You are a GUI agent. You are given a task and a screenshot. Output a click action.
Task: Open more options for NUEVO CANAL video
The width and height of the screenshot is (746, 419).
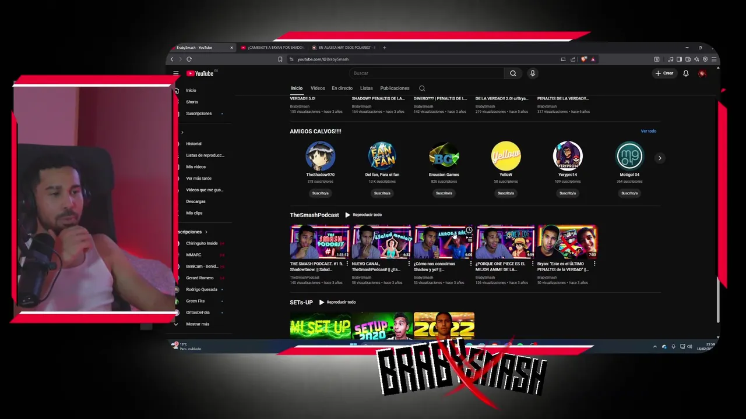click(x=409, y=264)
